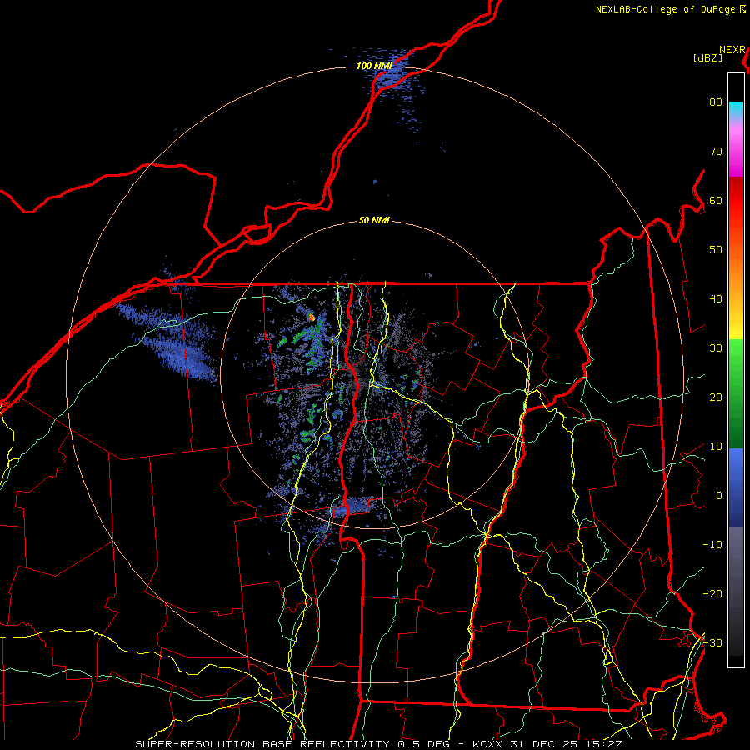
Task: Click the -10 value on the dBZ scale
Action: click(712, 545)
